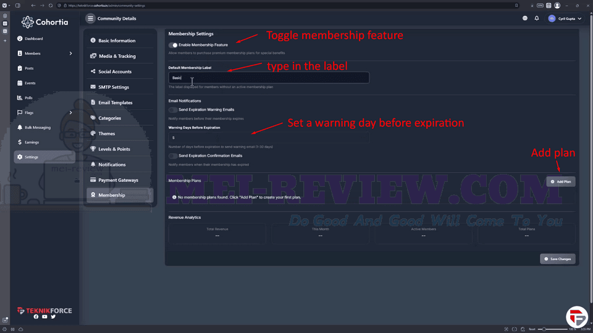Image resolution: width=593 pixels, height=333 pixels.
Task: Toggle Send Expiration Confirmation Emails
Action: point(173,156)
